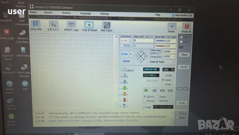Click the End LBA input field
Image resolution: width=239 pixels, height=135 pixels.
point(166,41)
